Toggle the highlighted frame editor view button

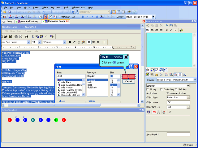(46, 17)
